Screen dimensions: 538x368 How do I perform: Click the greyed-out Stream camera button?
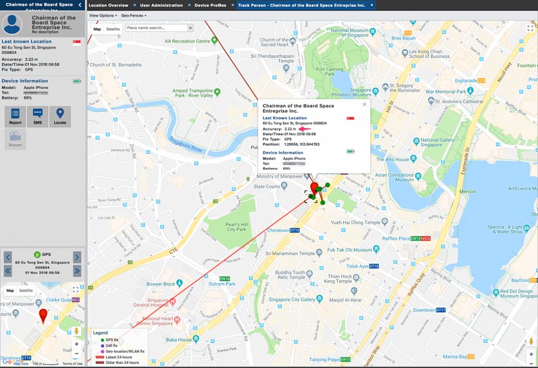coord(15,139)
